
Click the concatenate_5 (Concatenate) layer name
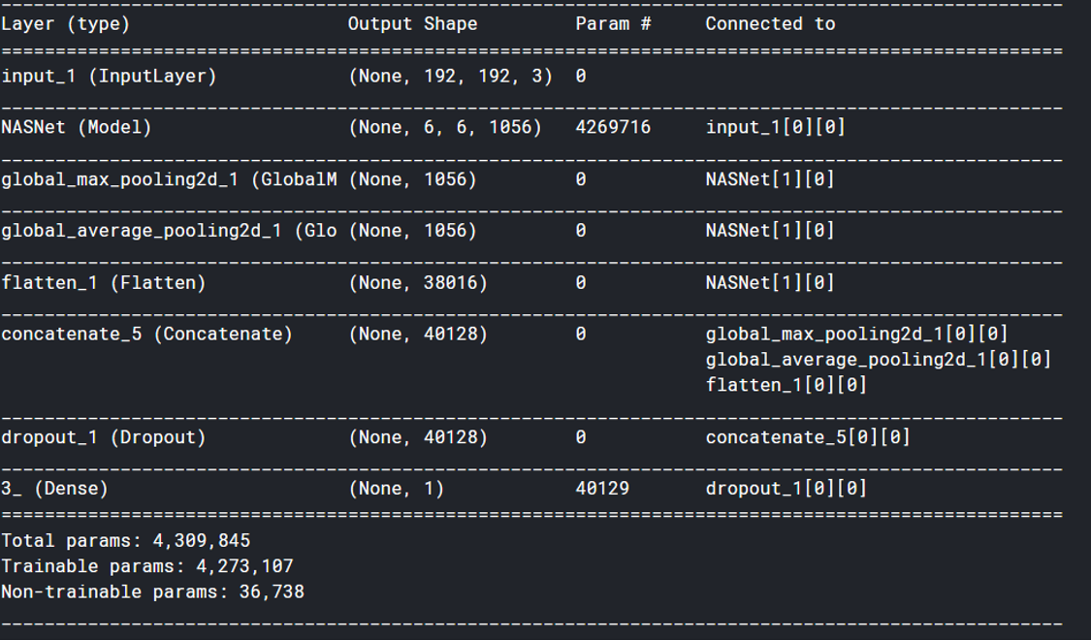point(146,335)
